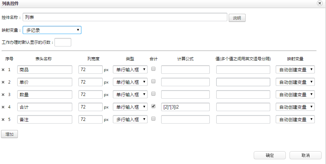Confirm with the 确定 button

coord(270,155)
